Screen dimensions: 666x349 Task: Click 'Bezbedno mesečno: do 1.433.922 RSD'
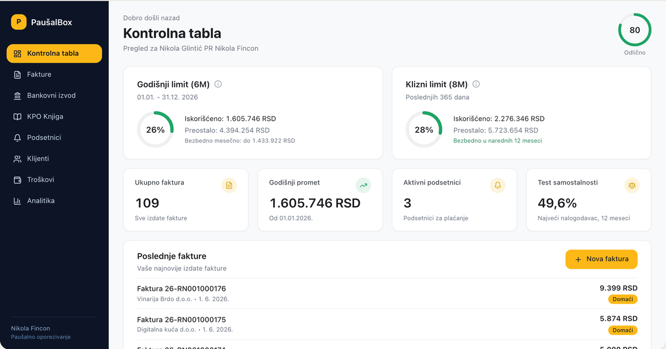point(240,141)
